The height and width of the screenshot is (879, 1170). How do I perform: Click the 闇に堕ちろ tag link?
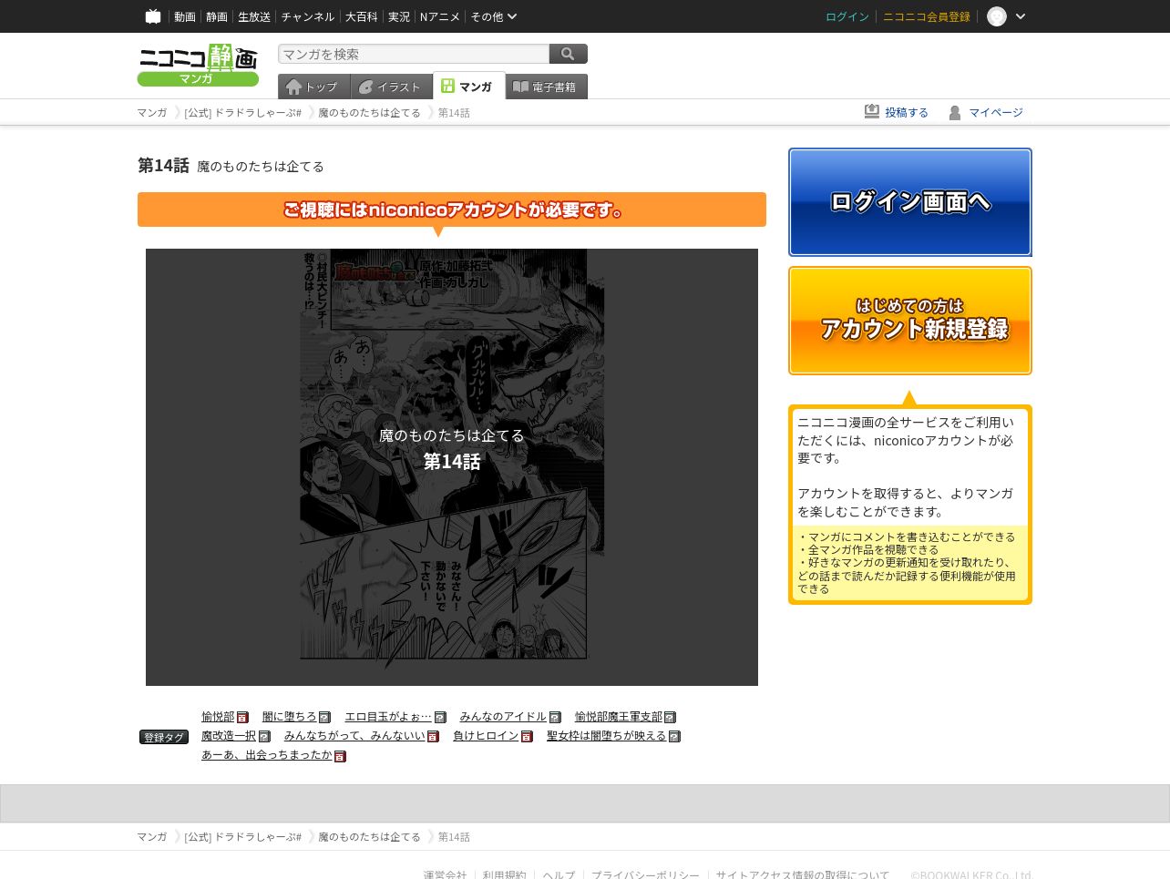click(x=289, y=717)
